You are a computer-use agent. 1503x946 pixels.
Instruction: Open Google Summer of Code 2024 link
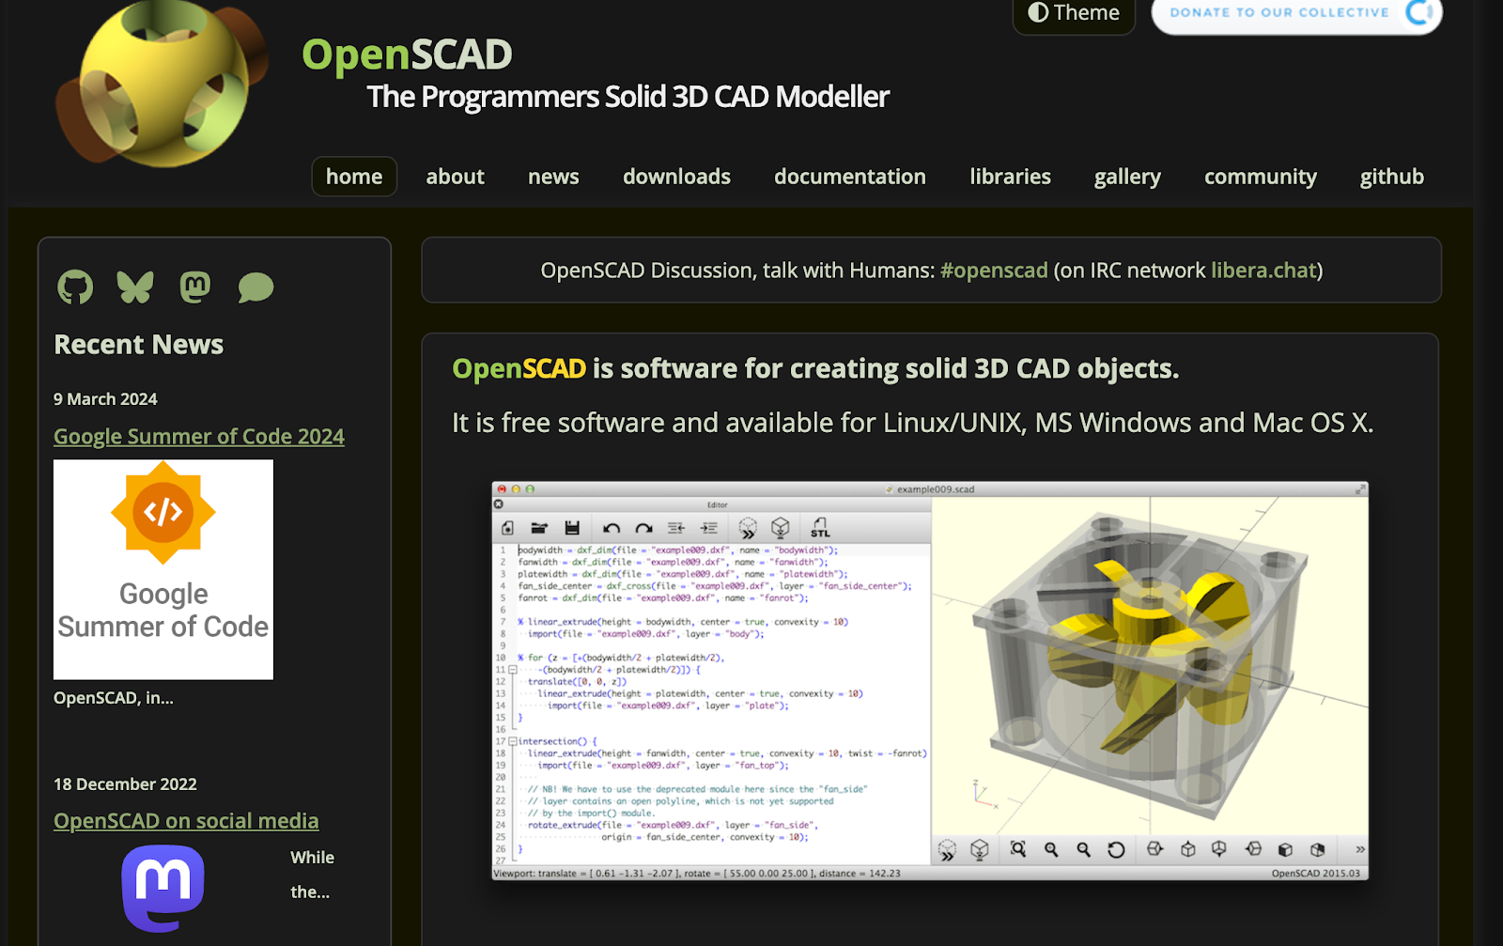pos(199,437)
